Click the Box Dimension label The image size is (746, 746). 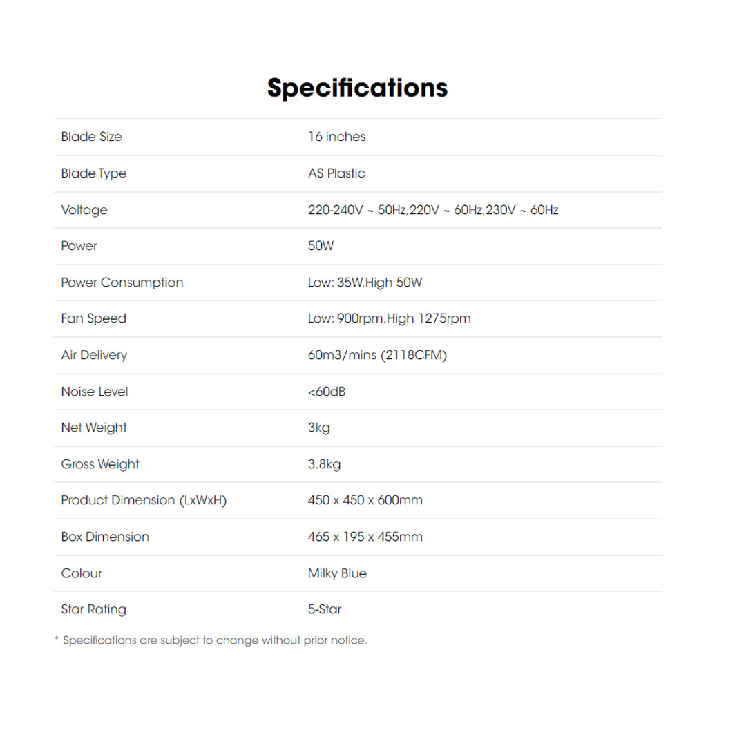(x=105, y=537)
